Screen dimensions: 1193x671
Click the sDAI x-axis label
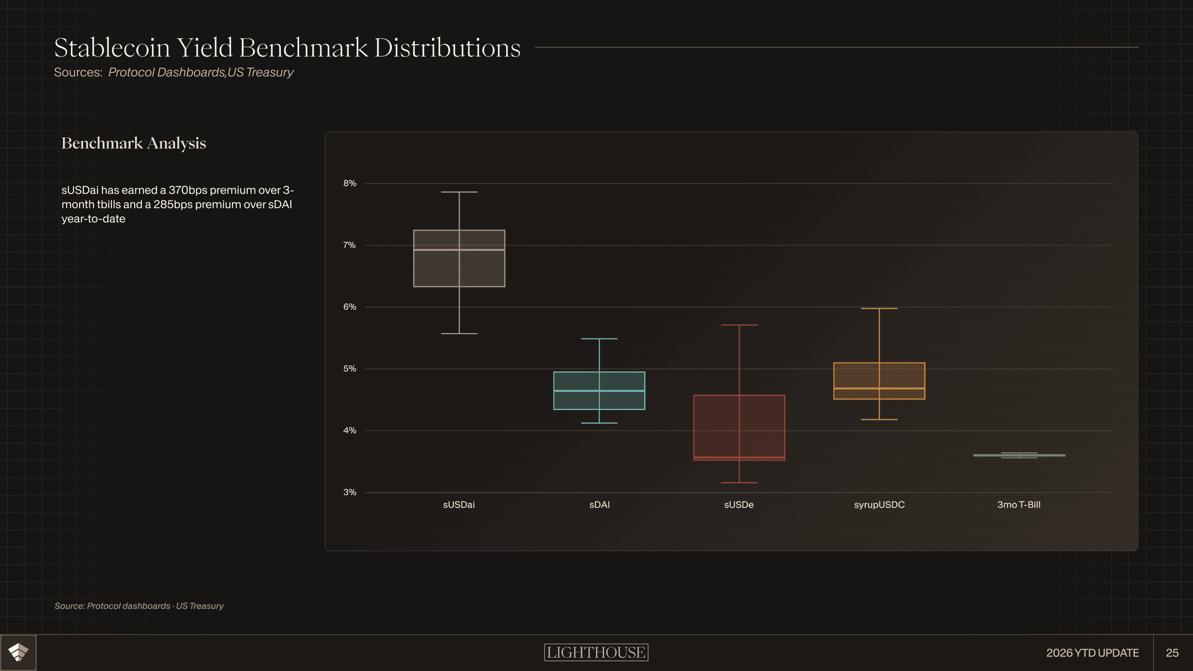coord(599,505)
